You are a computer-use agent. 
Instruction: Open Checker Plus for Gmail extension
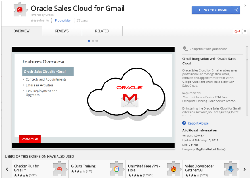point(40,169)
